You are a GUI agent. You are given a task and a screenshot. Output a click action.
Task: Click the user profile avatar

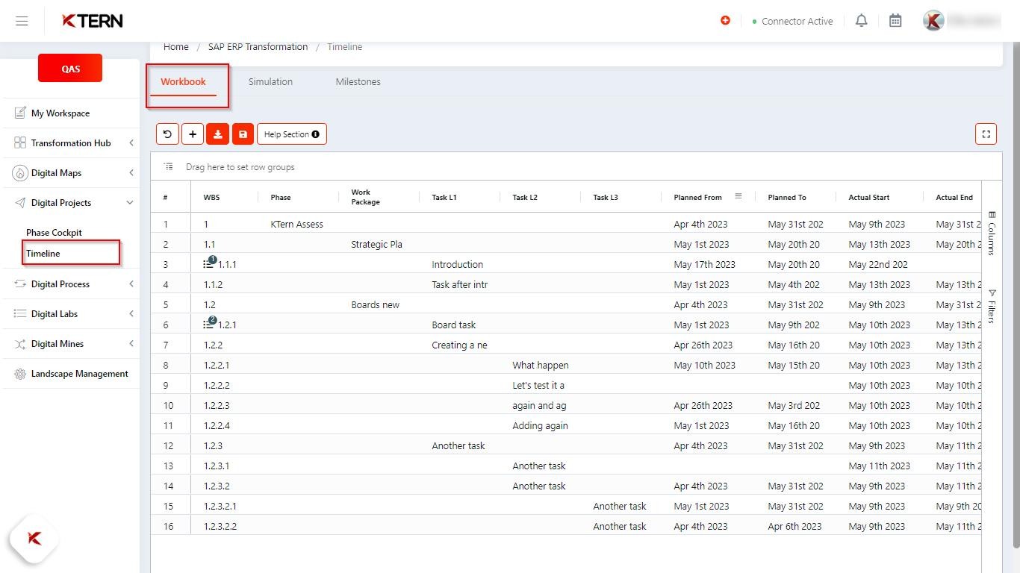[933, 20]
